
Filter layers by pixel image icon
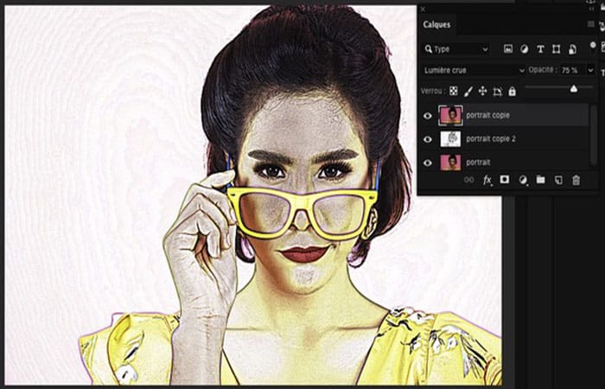(x=508, y=49)
